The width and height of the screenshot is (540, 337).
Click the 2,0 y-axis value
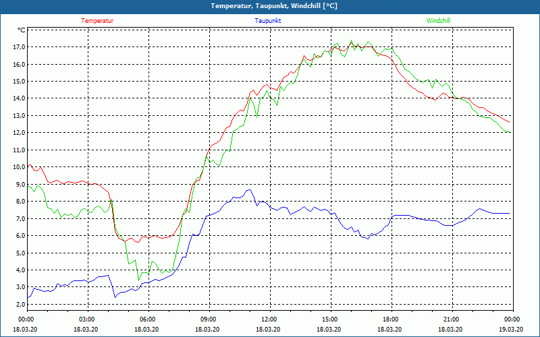pos(21,305)
